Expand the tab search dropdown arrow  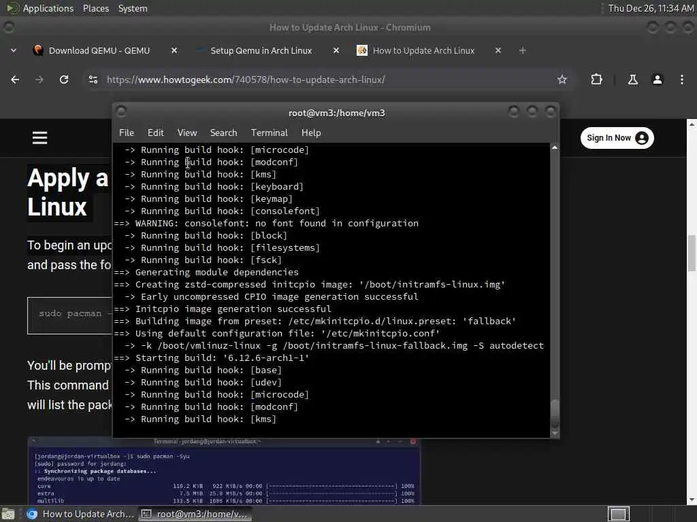[x=14, y=50]
